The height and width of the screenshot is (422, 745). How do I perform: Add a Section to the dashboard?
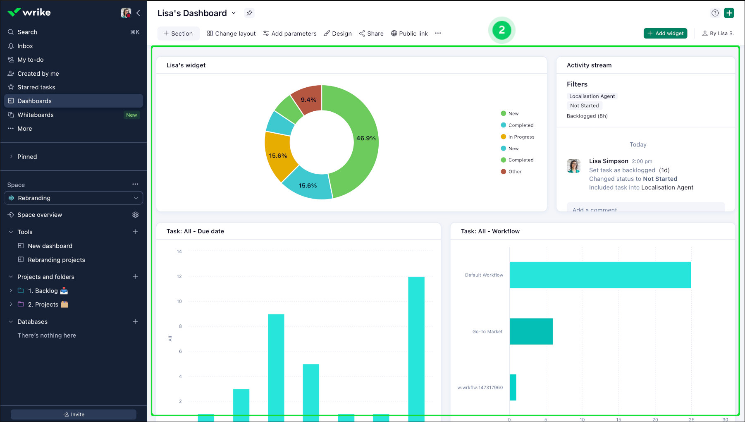(178, 34)
